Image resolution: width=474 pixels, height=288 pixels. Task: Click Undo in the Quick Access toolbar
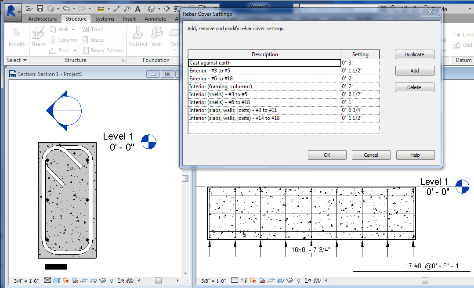(66, 8)
